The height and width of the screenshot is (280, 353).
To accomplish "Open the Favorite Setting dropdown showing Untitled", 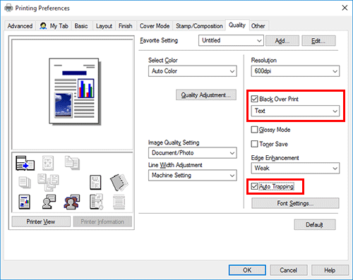I will pos(231,40).
